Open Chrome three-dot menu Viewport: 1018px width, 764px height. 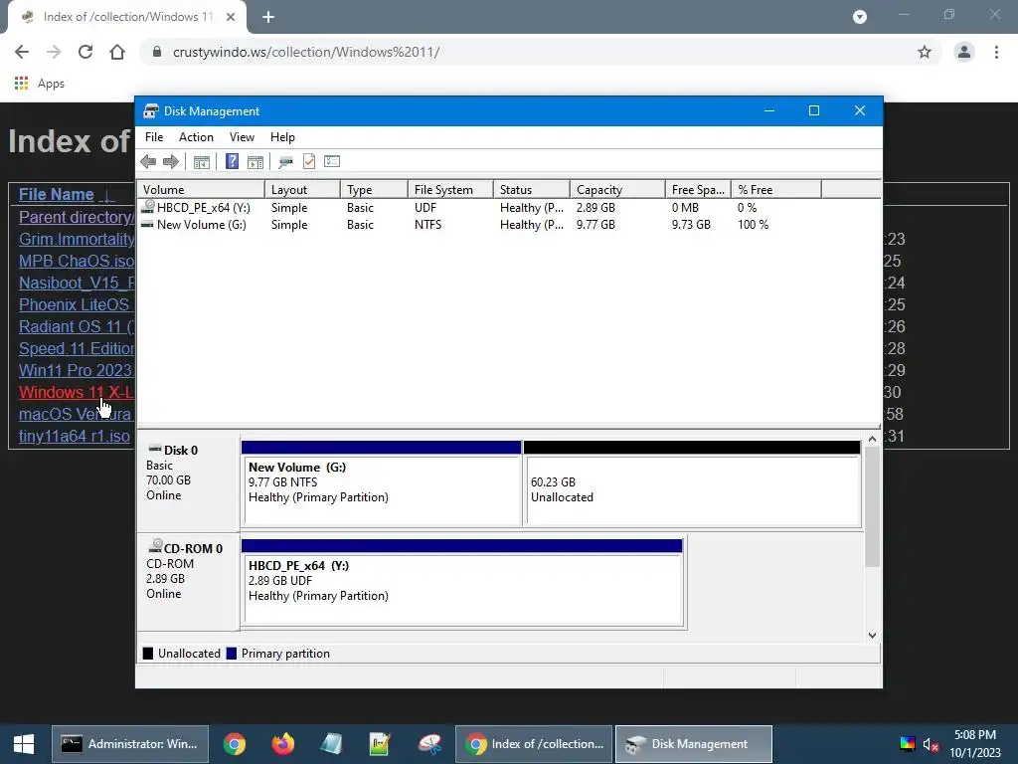pos(996,52)
